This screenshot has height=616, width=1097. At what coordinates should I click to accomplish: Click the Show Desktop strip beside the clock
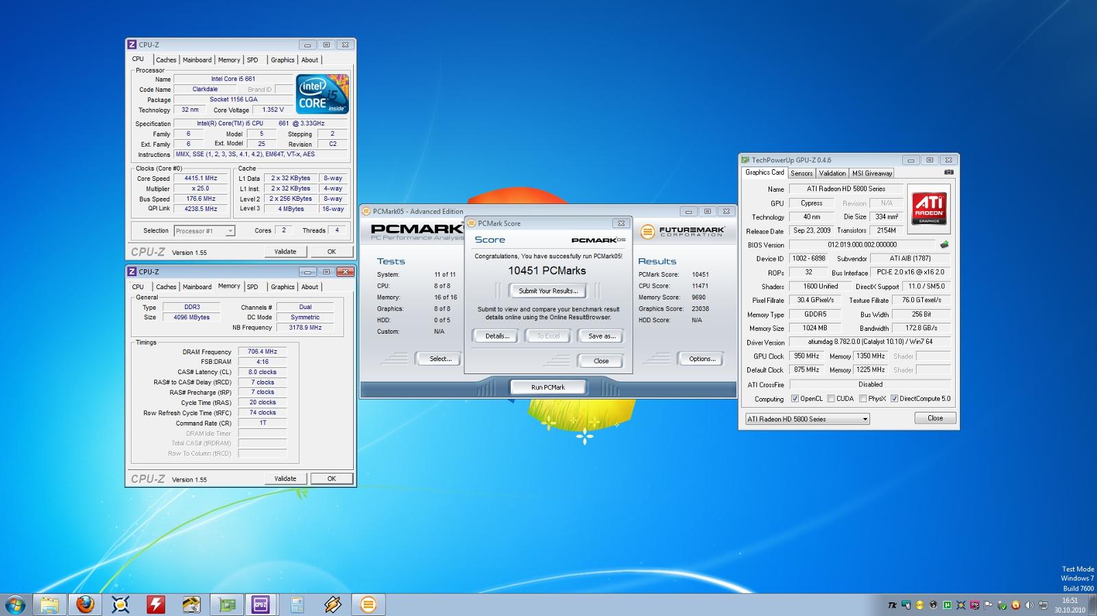pyautogui.click(x=1093, y=605)
